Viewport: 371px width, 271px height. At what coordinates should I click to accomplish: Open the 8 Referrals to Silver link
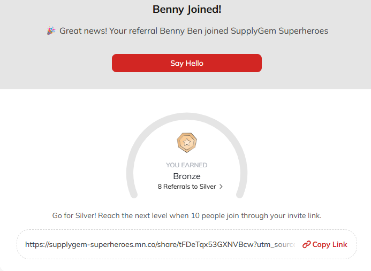tap(187, 187)
